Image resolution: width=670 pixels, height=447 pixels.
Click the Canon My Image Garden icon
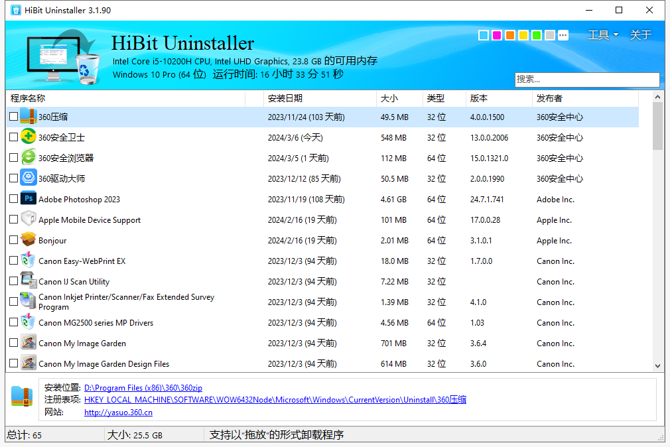[29, 342]
